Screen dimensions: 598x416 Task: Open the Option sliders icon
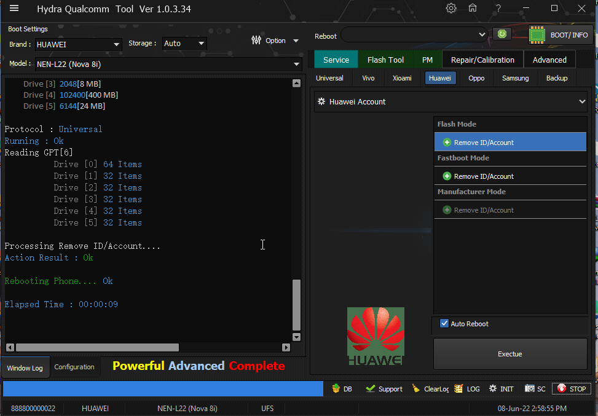[256, 40]
